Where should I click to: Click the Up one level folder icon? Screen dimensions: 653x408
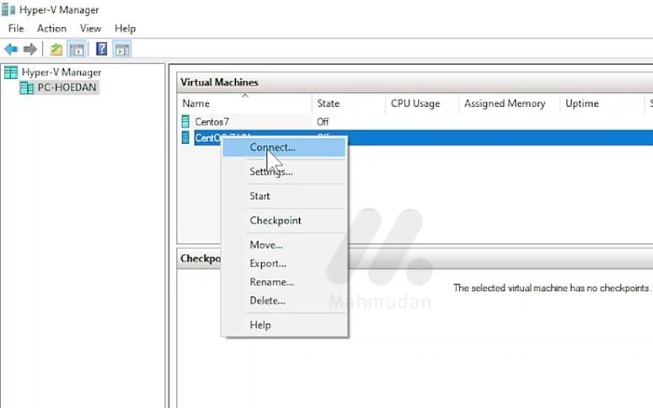pos(56,49)
